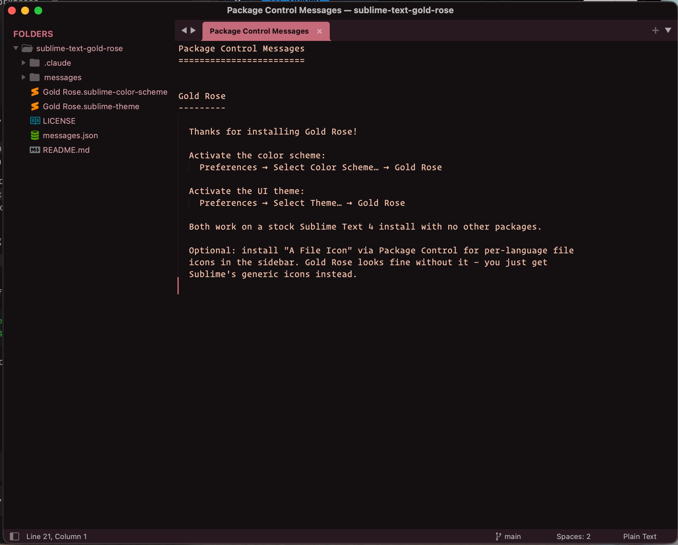Image resolution: width=678 pixels, height=545 pixels.
Task: Select the .claude folder name
Action: [x=58, y=63]
